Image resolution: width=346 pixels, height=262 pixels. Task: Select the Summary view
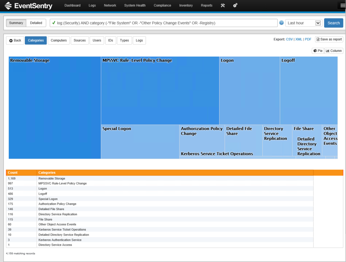pyautogui.click(x=16, y=23)
